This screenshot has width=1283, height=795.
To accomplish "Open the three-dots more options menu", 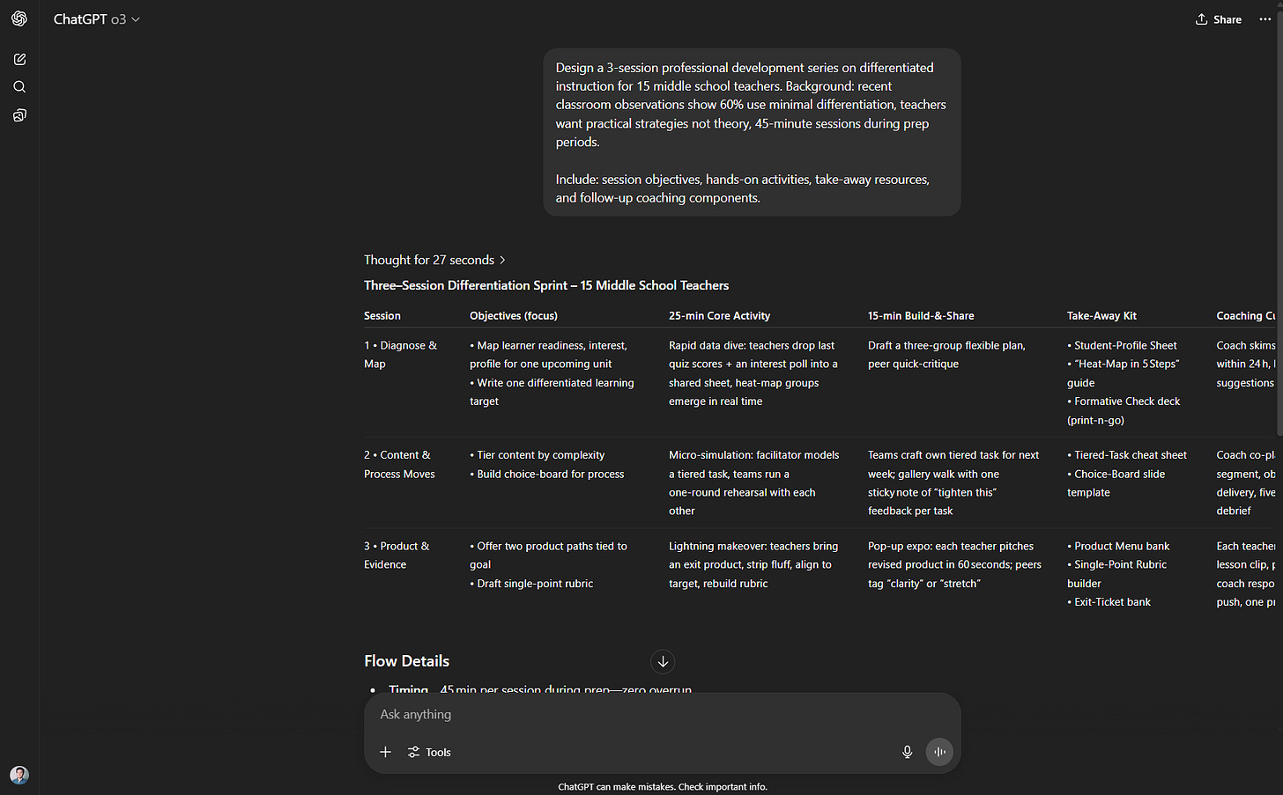I will click(1265, 19).
